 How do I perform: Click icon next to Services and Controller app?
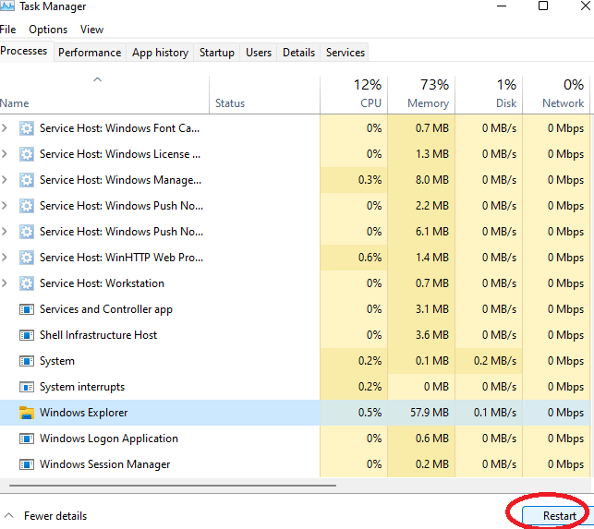27,309
